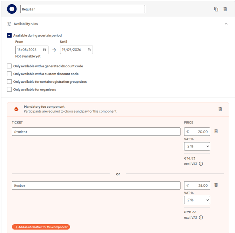Show info for Student excl. VAT
This screenshot has height=233, width=235.
201,164
